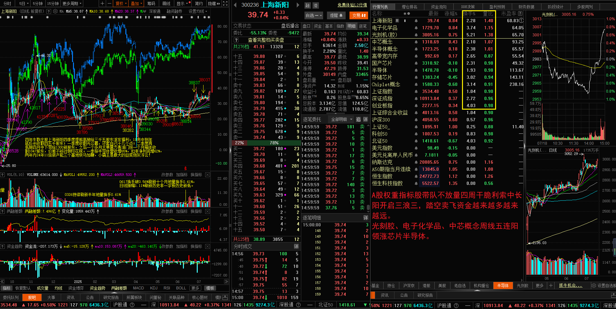Toggle the KDJ indicator
Image resolution: width=616 pixels, height=309 pixels.
point(154,288)
